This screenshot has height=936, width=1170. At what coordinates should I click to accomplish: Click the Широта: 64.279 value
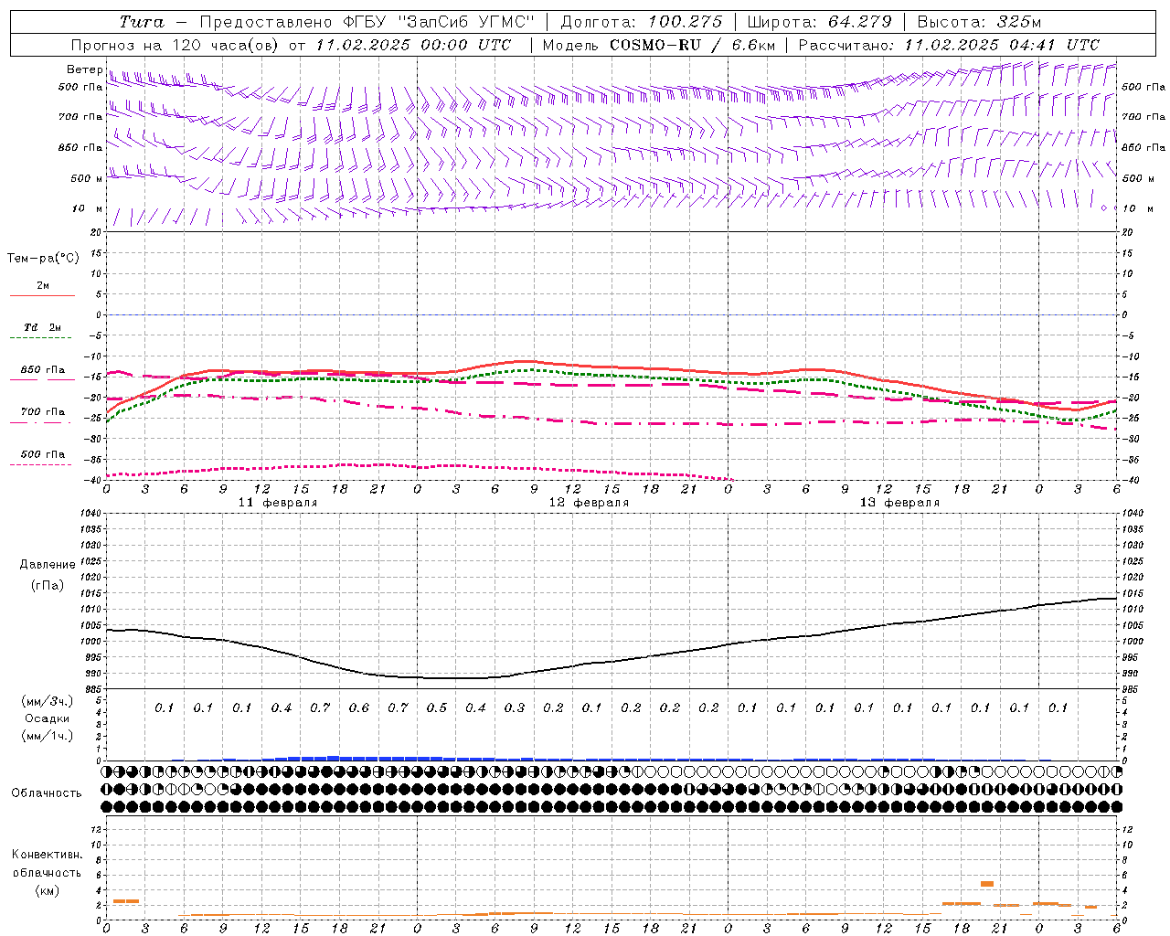point(819,22)
